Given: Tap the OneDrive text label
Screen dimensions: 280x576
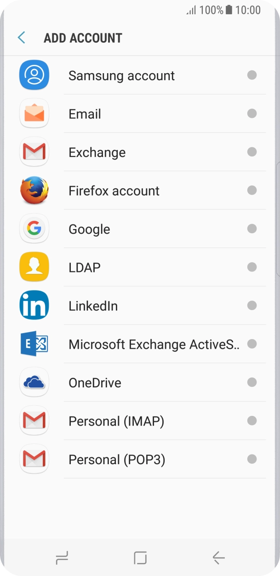Looking at the screenshot, I should coord(95,383).
